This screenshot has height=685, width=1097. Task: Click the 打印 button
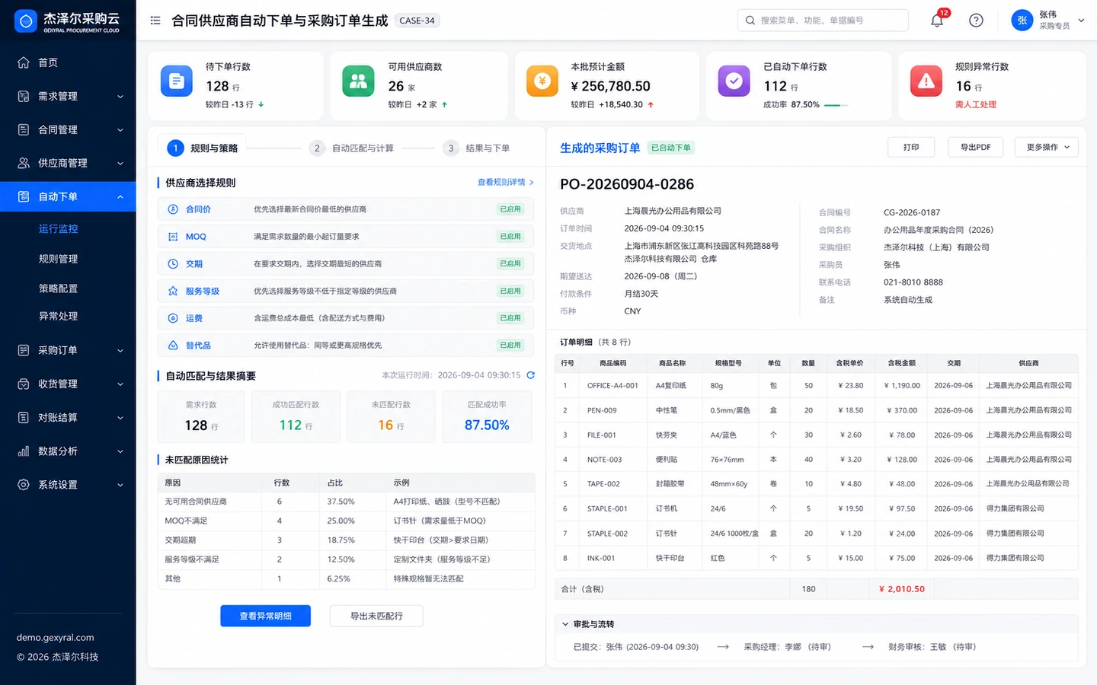[x=911, y=147]
